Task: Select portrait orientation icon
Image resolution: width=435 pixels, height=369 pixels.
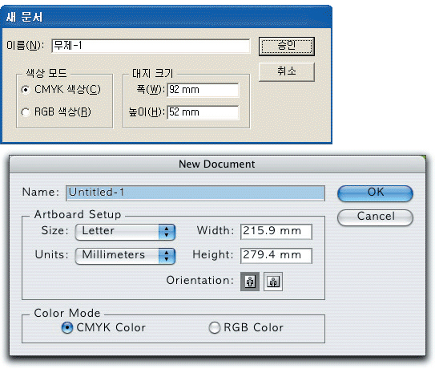Action: pyautogui.click(x=250, y=282)
